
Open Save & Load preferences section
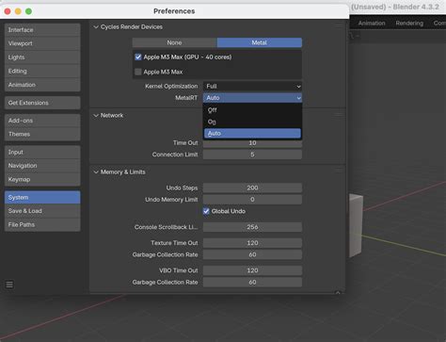[x=42, y=211]
